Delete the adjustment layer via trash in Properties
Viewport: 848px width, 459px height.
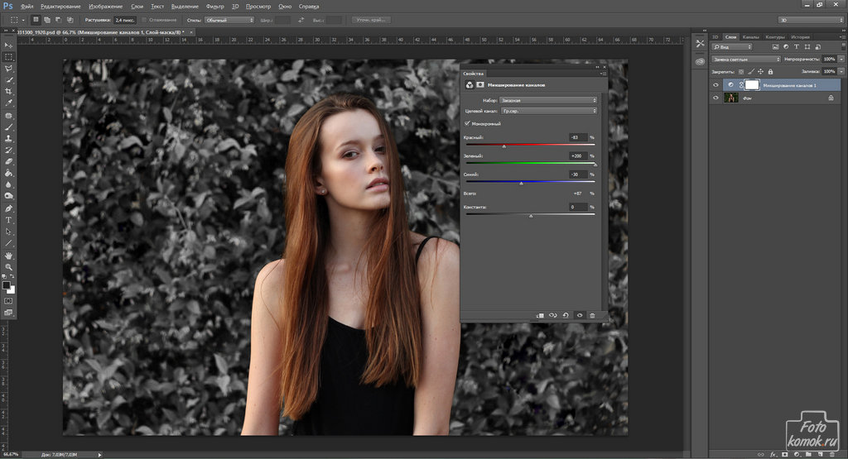[x=592, y=315]
